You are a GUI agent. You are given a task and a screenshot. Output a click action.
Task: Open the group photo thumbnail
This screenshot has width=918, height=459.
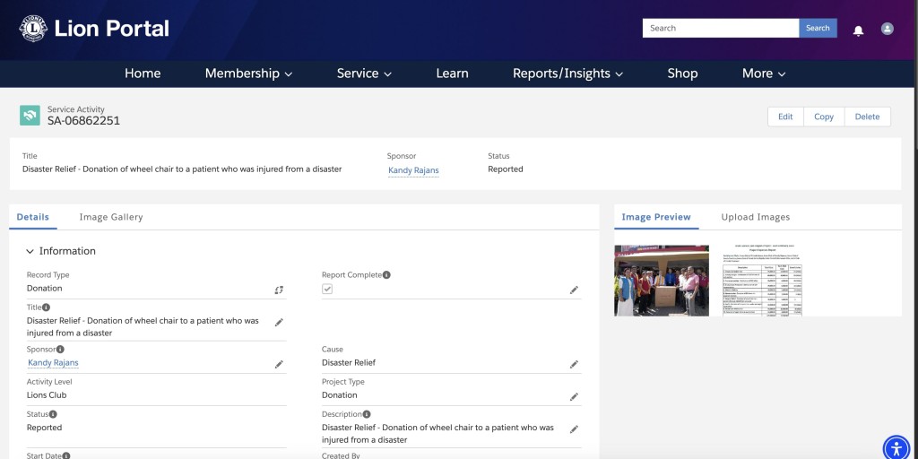tap(662, 281)
